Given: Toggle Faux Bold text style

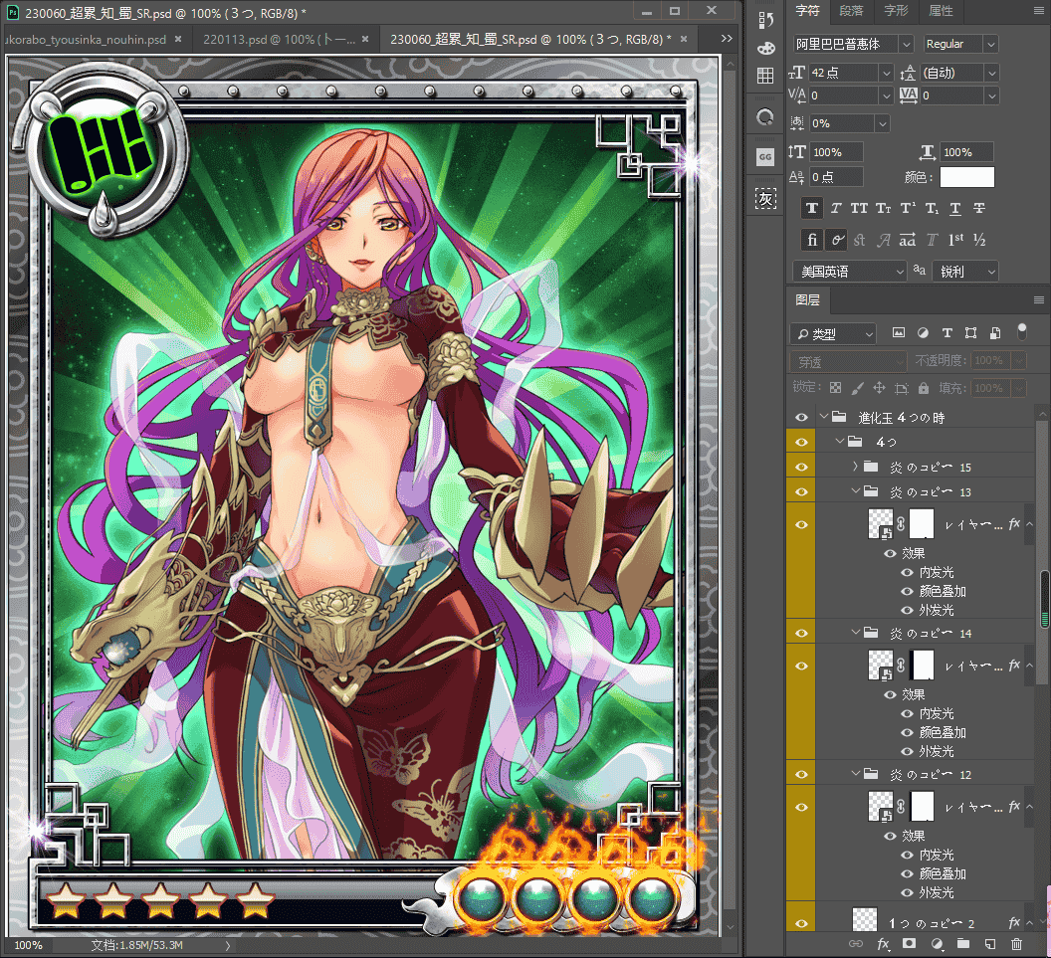Looking at the screenshot, I should 812,208.
